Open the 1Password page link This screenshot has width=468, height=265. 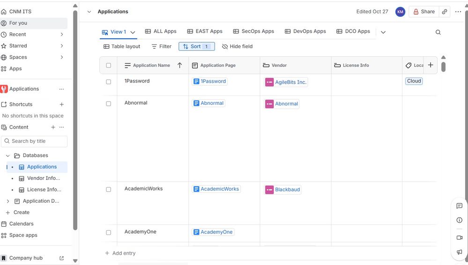209,81
